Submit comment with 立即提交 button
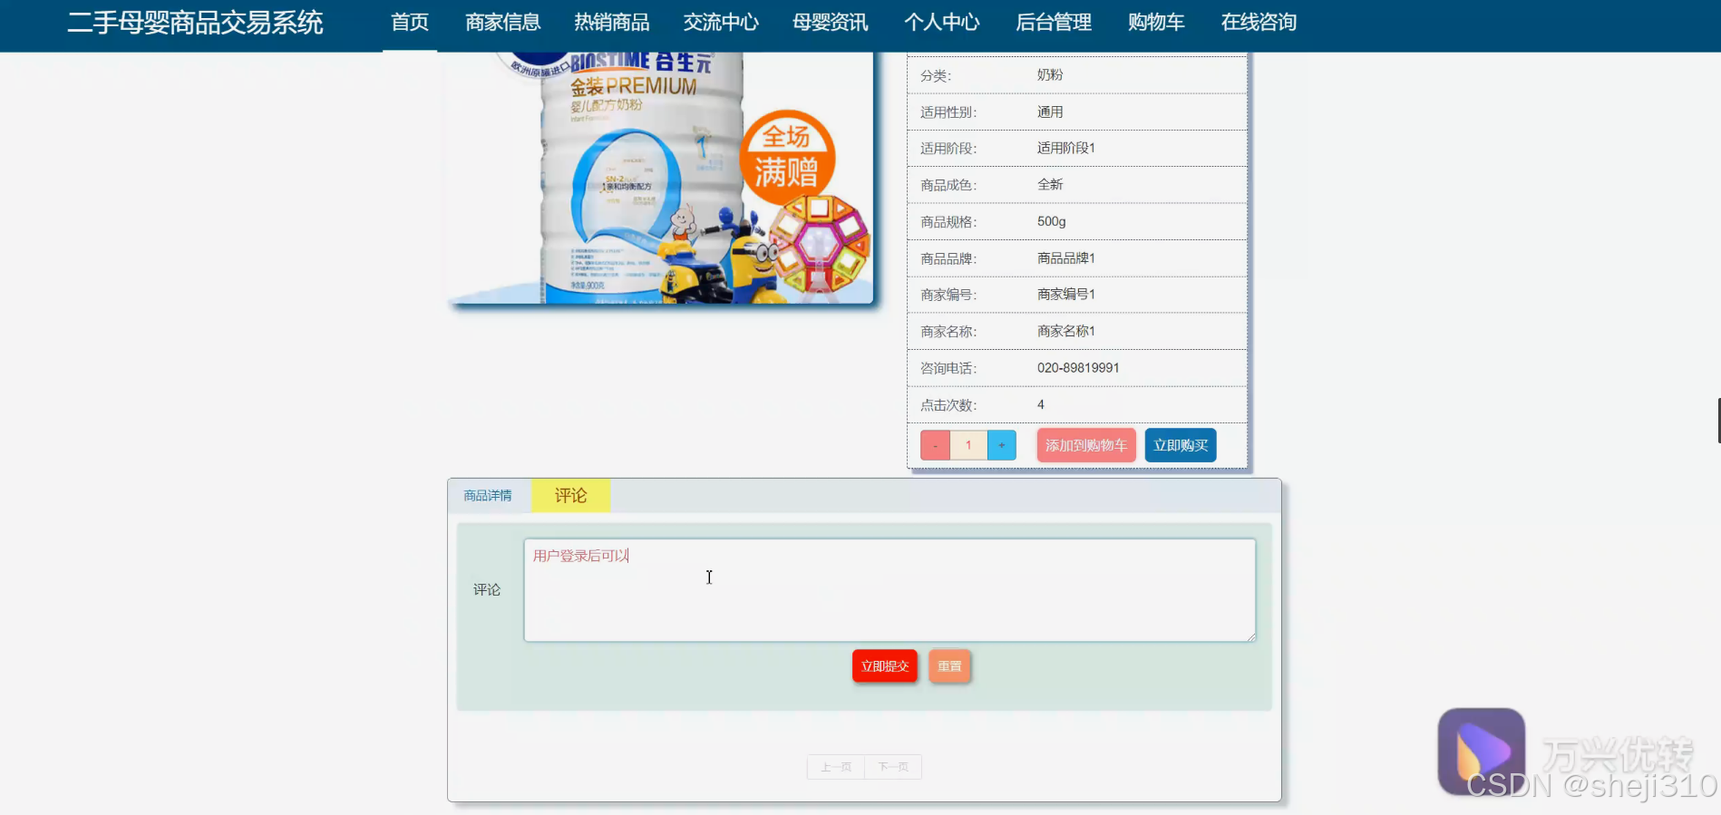Image resolution: width=1721 pixels, height=815 pixels. pos(885,666)
